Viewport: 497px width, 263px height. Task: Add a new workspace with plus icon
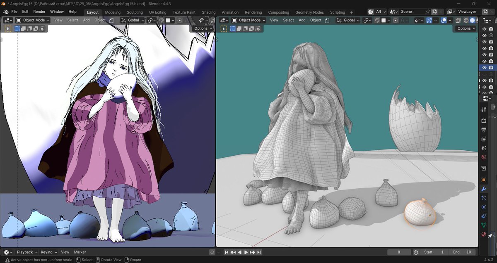pyautogui.click(x=352, y=12)
